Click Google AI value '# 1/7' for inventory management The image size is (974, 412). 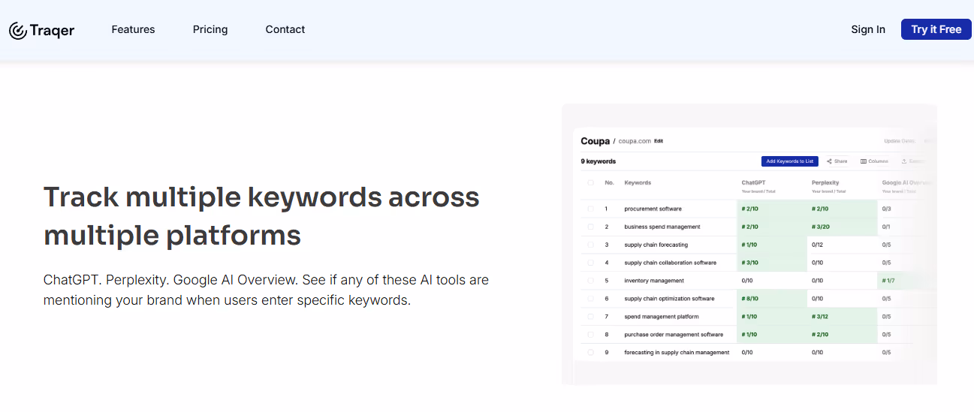tap(888, 281)
